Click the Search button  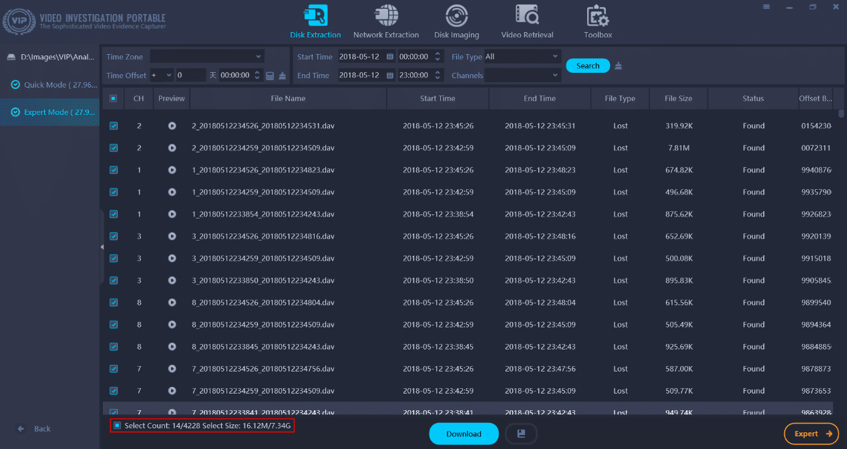point(588,65)
